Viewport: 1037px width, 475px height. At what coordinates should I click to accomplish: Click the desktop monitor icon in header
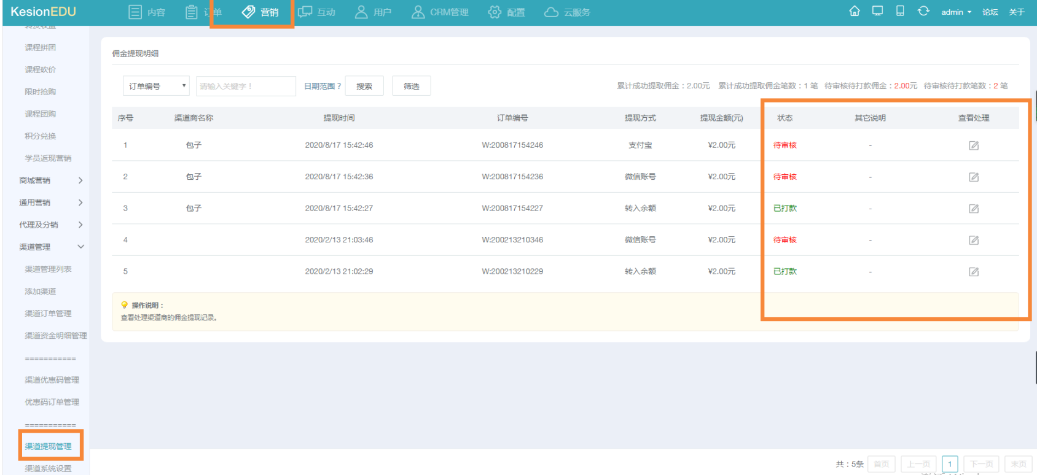pos(877,11)
